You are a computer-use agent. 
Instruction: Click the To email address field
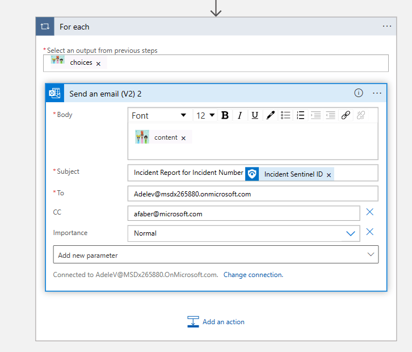253,194
